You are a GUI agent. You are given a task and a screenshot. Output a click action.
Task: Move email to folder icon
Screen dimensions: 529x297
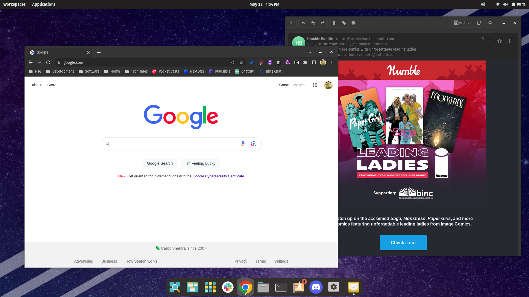point(353,23)
